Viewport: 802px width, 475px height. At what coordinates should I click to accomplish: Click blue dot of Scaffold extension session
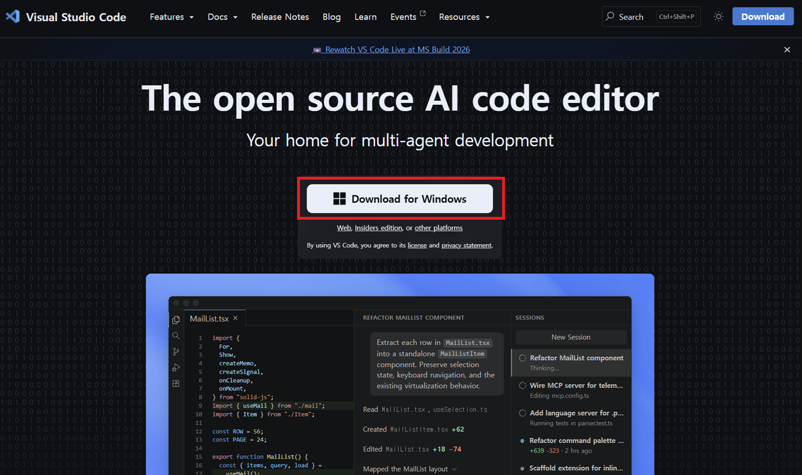(x=522, y=468)
